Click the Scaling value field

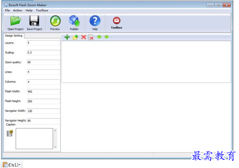pyautogui.click(x=43, y=52)
